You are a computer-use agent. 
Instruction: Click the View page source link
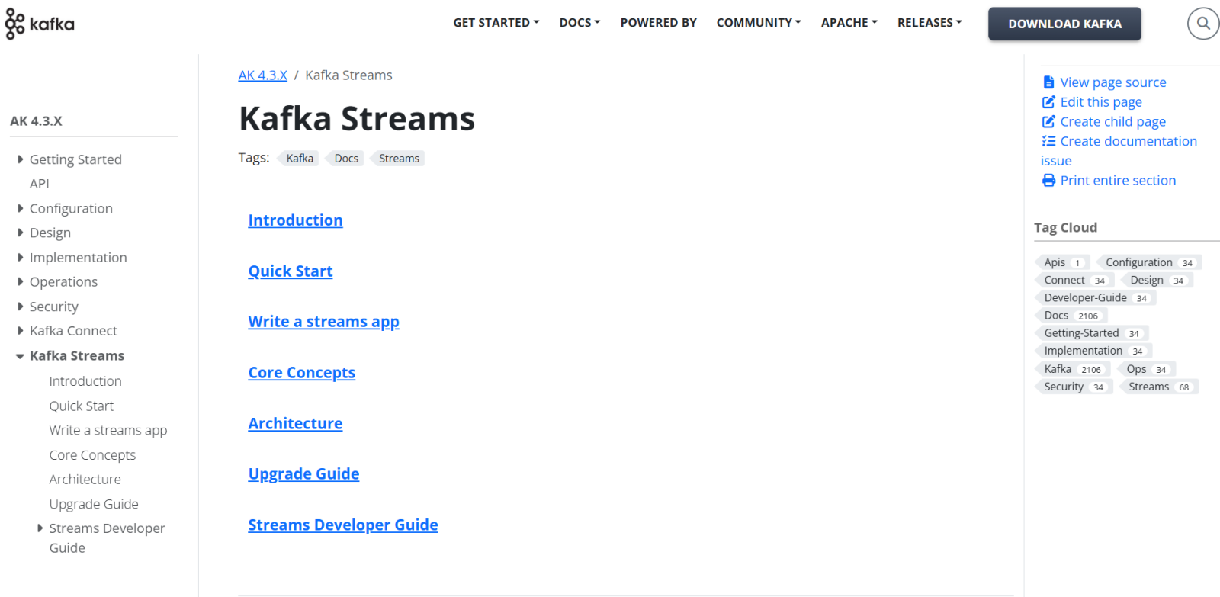coord(1113,82)
